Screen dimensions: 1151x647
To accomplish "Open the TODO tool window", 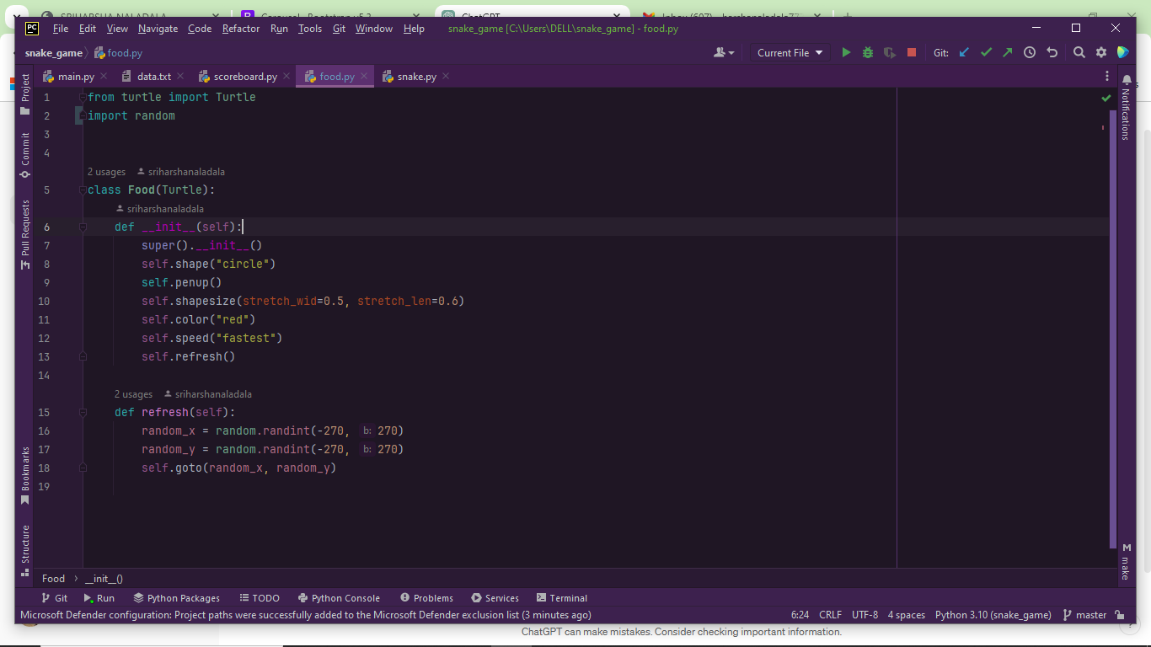I will coord(260,598).
